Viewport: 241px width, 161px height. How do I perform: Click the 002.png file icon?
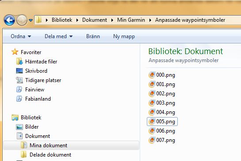click(152, 94)
